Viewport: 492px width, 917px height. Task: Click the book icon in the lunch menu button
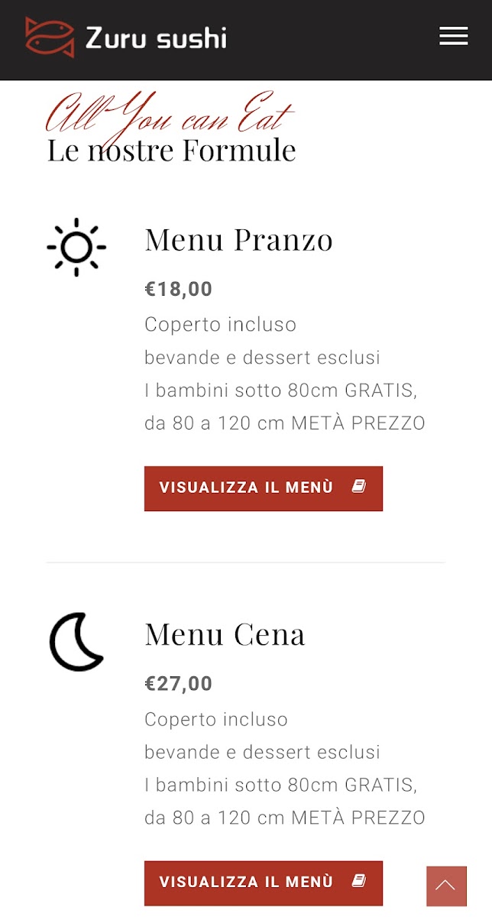click(x=359, y=487)
